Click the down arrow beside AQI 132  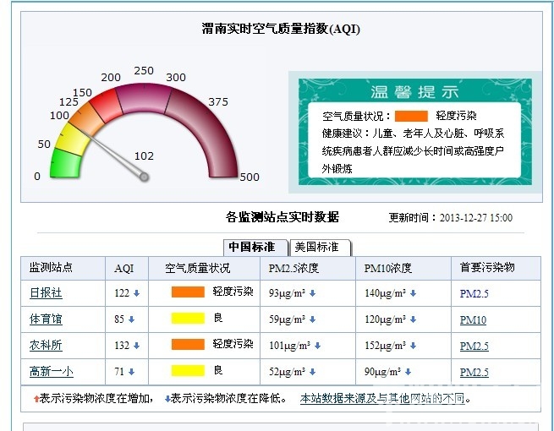click(136, 346)
